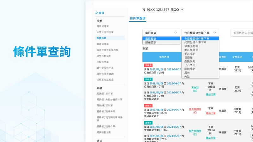
Task: Select 歷史查詢 from the open dropdown list
Action: tap(151, 42)
